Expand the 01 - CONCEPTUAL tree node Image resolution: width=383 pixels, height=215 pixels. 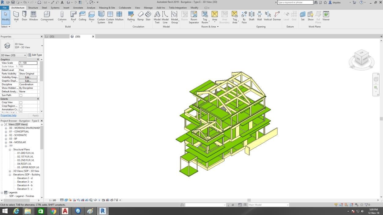6,132
